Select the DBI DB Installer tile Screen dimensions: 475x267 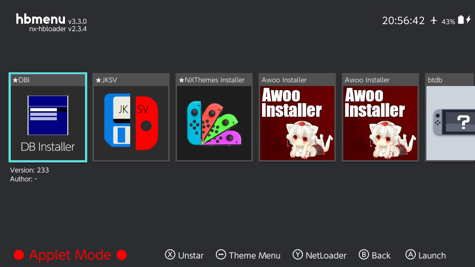[x=48, y=118]
